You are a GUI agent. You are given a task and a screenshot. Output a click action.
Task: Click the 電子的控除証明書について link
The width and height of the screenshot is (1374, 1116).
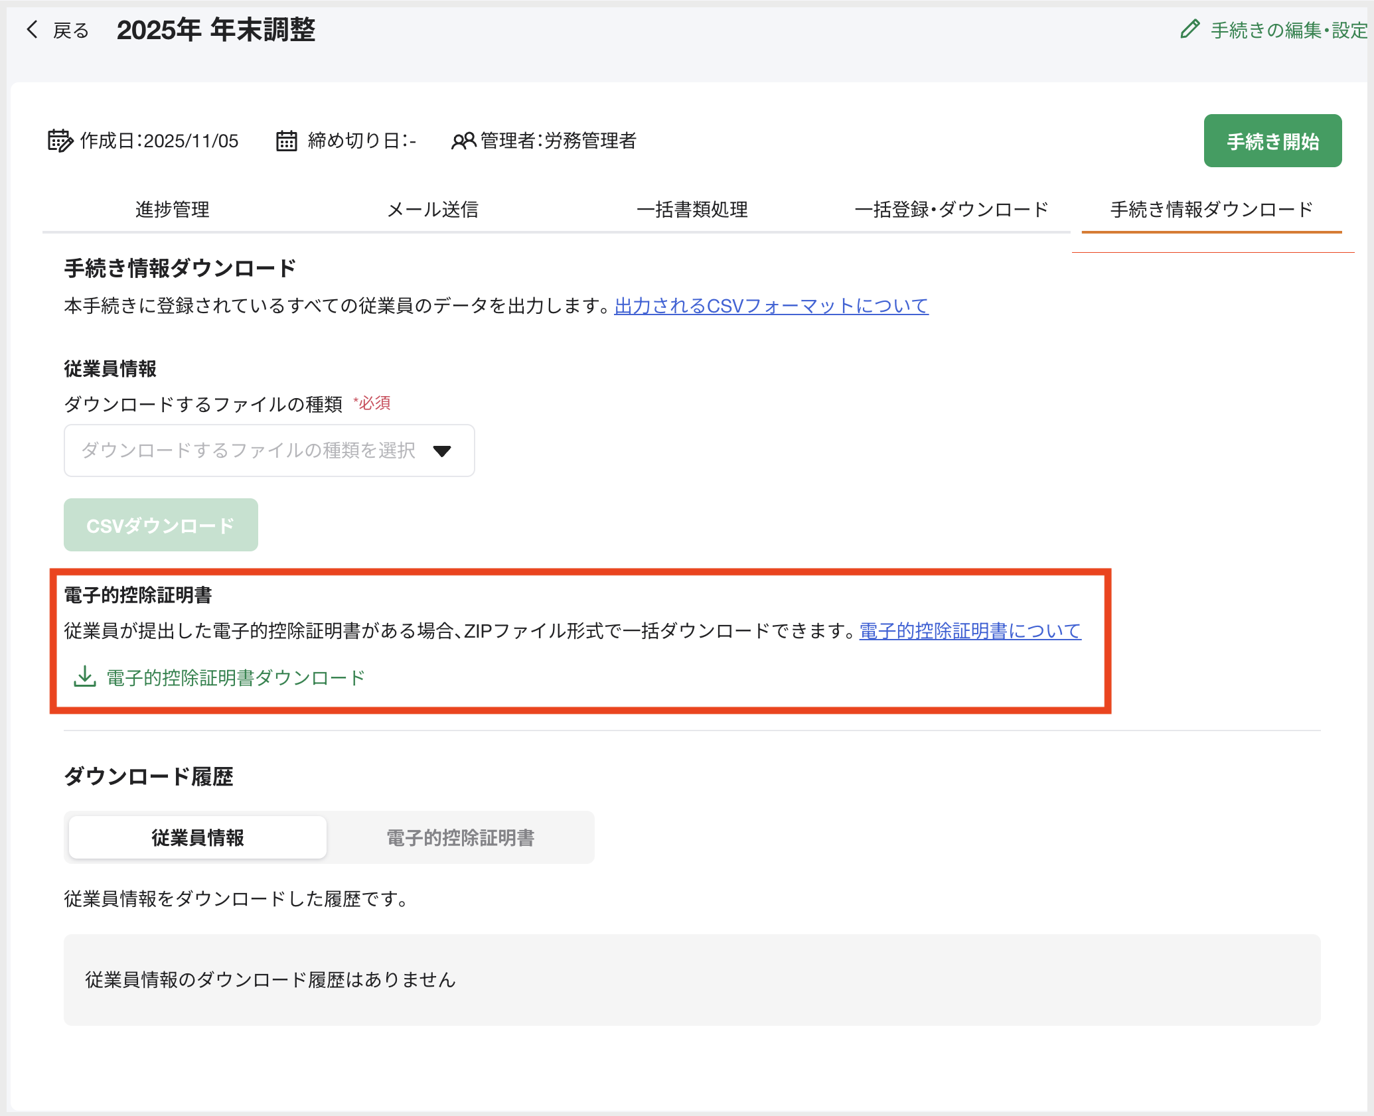point(969,631)
